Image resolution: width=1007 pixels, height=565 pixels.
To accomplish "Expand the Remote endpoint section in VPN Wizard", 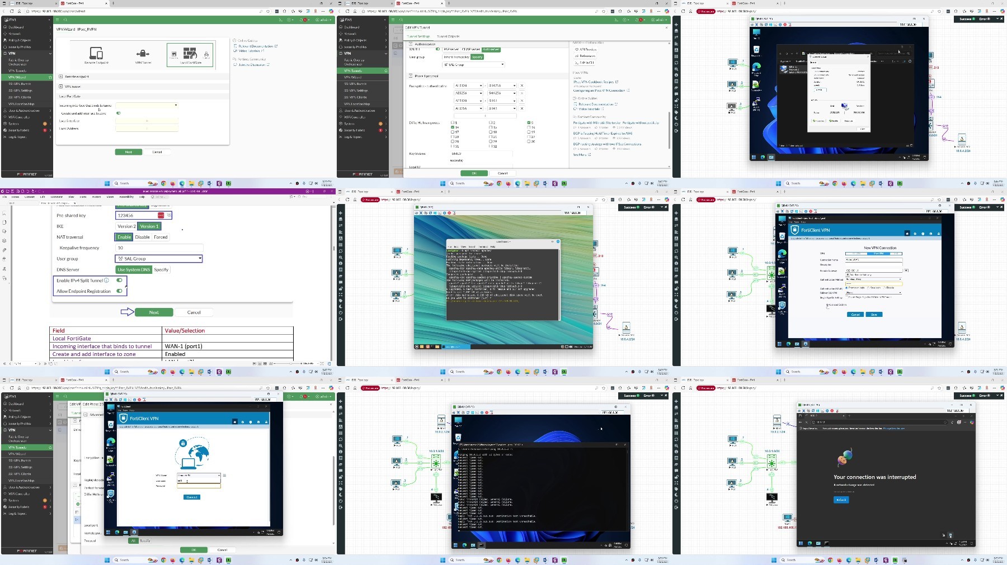I will [77, 77].
